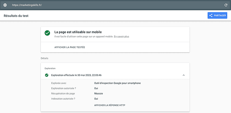Collapse the Exploration section with the chevron
Viewport: 231px width, 113px height.
pos(184,75)
